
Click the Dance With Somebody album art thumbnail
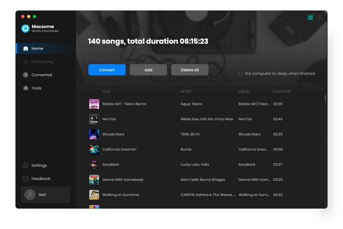tap(94, 180)
